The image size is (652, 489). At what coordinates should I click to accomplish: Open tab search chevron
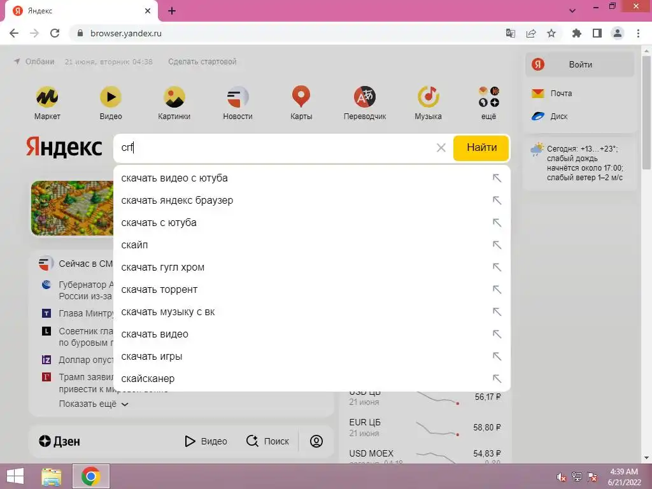[x=572, y=11]
